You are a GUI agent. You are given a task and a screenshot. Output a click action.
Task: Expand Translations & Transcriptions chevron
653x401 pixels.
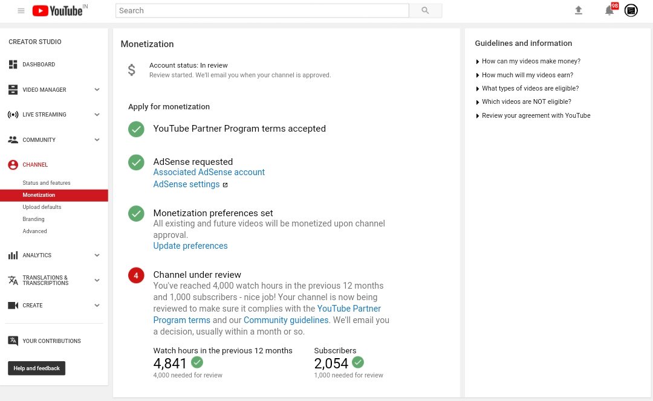point(97,280)
